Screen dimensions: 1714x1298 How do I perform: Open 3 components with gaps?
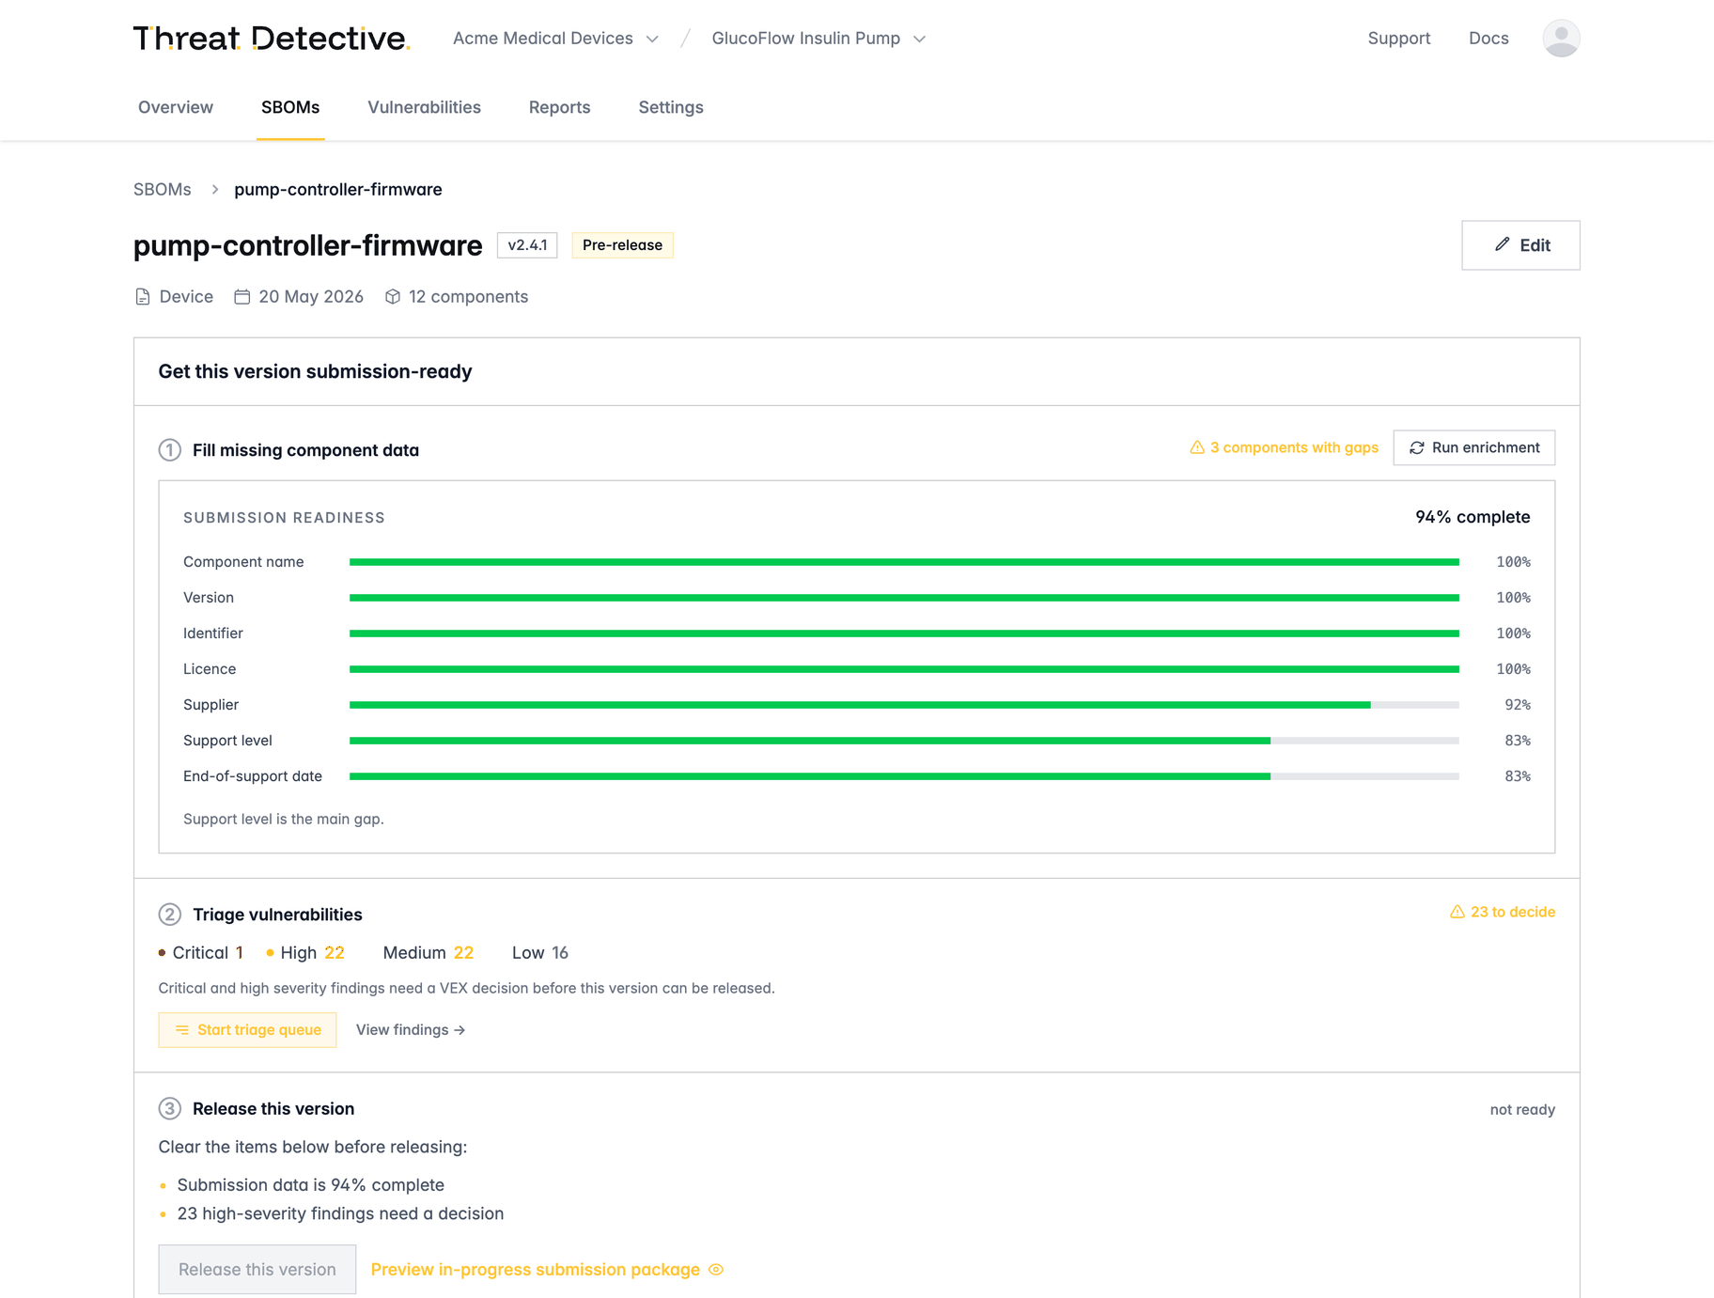click(1284, 447)
